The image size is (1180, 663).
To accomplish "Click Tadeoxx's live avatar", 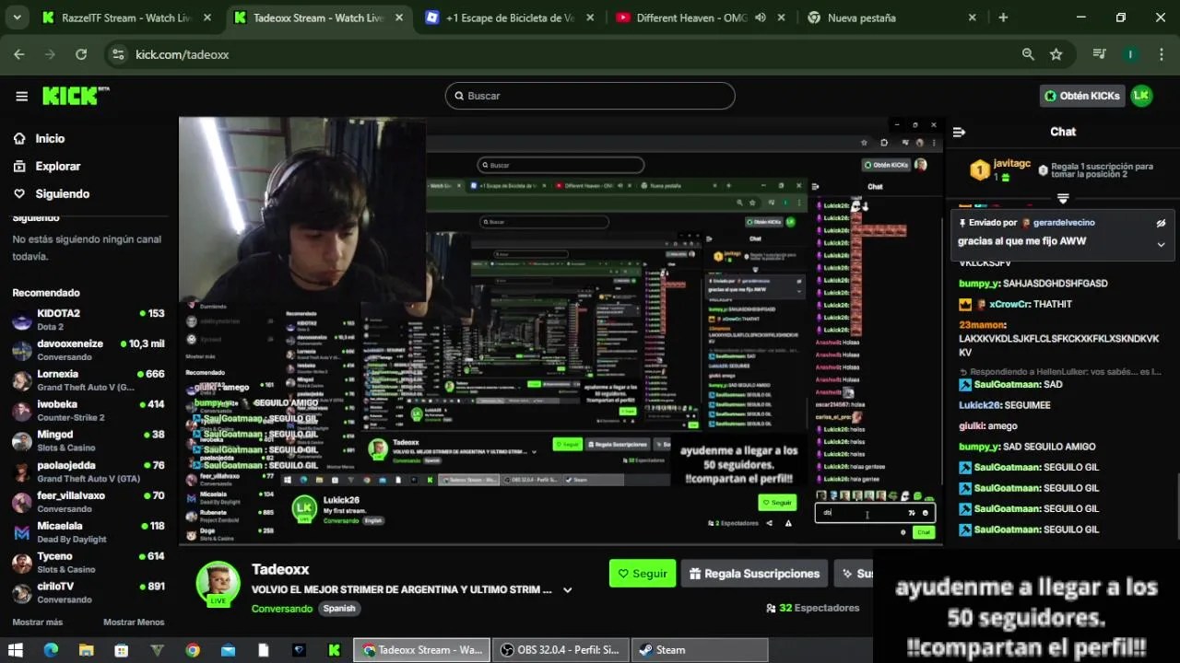I will pyautogui.click(x=218, y=583).
